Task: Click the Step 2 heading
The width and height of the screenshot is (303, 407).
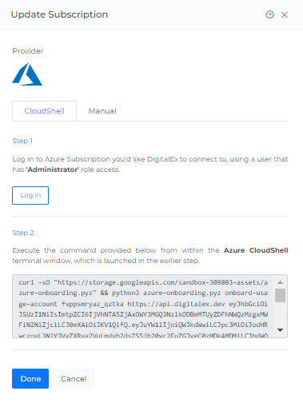Action: [23, 233]
